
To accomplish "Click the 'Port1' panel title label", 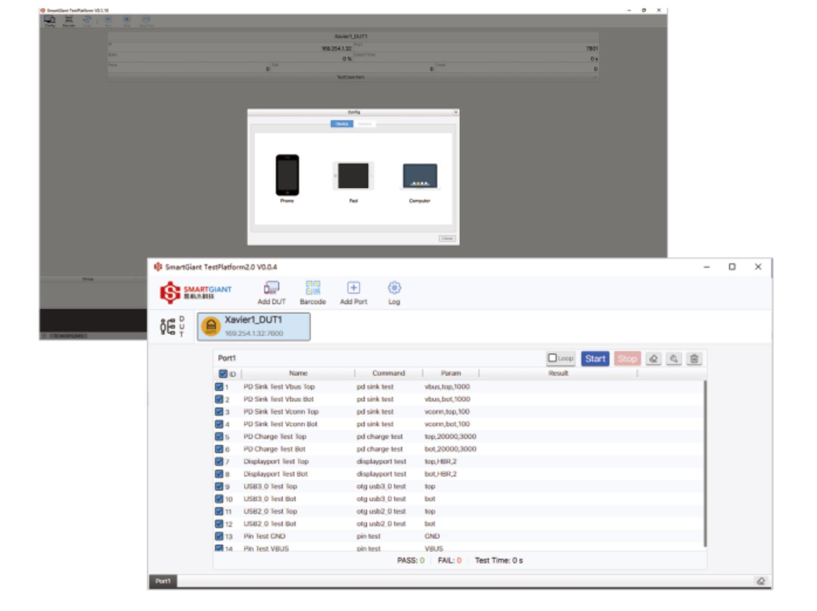I will [227, 358].
